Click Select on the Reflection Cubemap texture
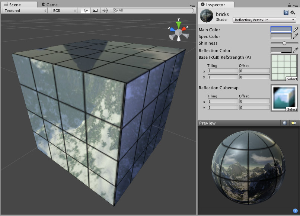Image resolution: width=300 pixels, height=216 pixels. 292,109
